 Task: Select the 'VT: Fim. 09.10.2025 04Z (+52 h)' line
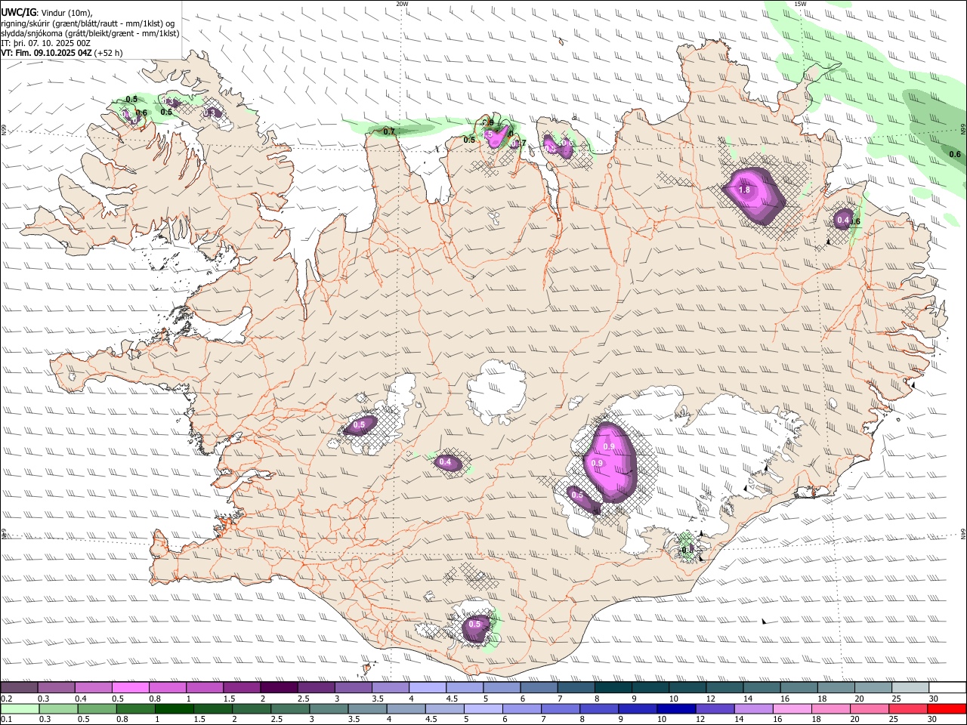[62, 53]
